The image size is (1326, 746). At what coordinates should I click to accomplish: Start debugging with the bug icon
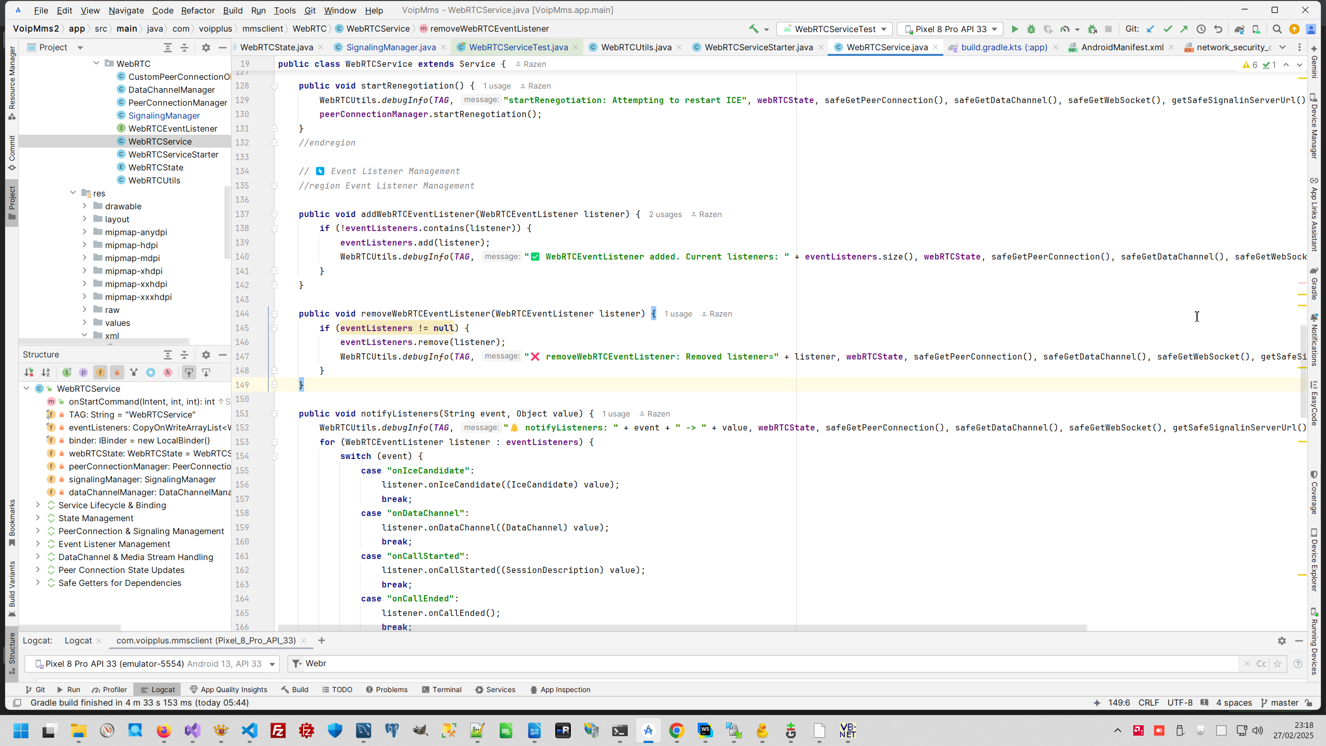click(x=1031, y=29)
